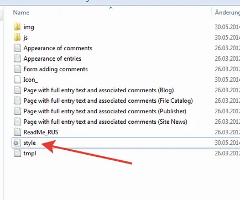
Task: Sort files by the Name column header
Action: coord(21,13)
